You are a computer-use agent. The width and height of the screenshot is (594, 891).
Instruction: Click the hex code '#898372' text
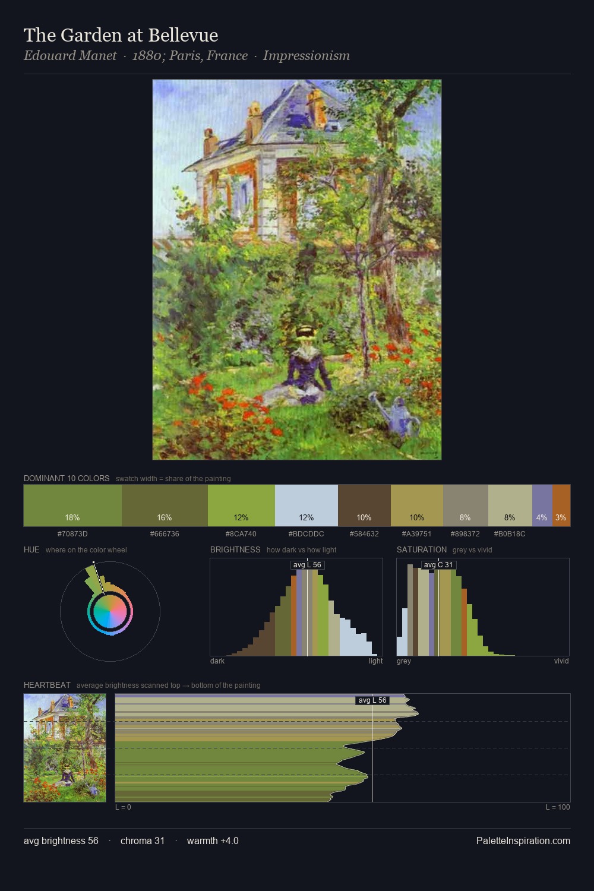[466, 534]
